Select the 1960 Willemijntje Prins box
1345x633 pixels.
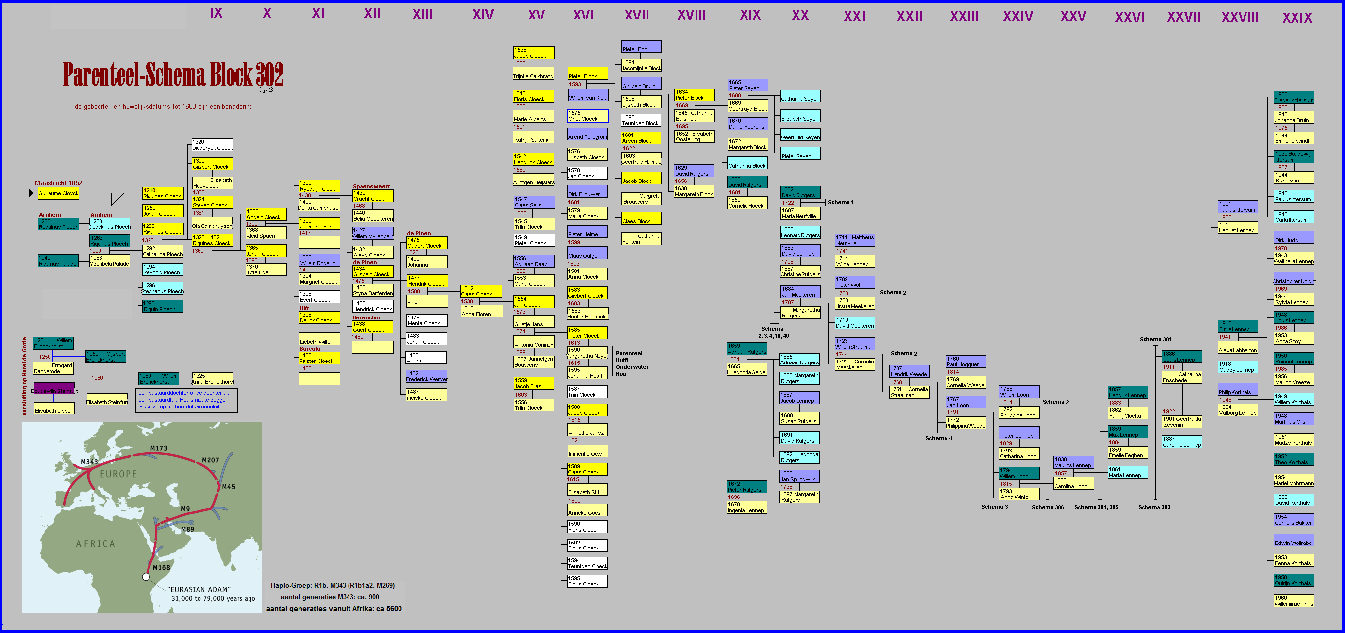click(1294, 601)
